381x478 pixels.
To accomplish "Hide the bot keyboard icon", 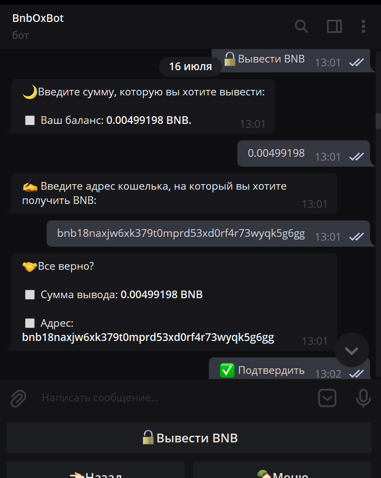I will (x=327, y=398).
